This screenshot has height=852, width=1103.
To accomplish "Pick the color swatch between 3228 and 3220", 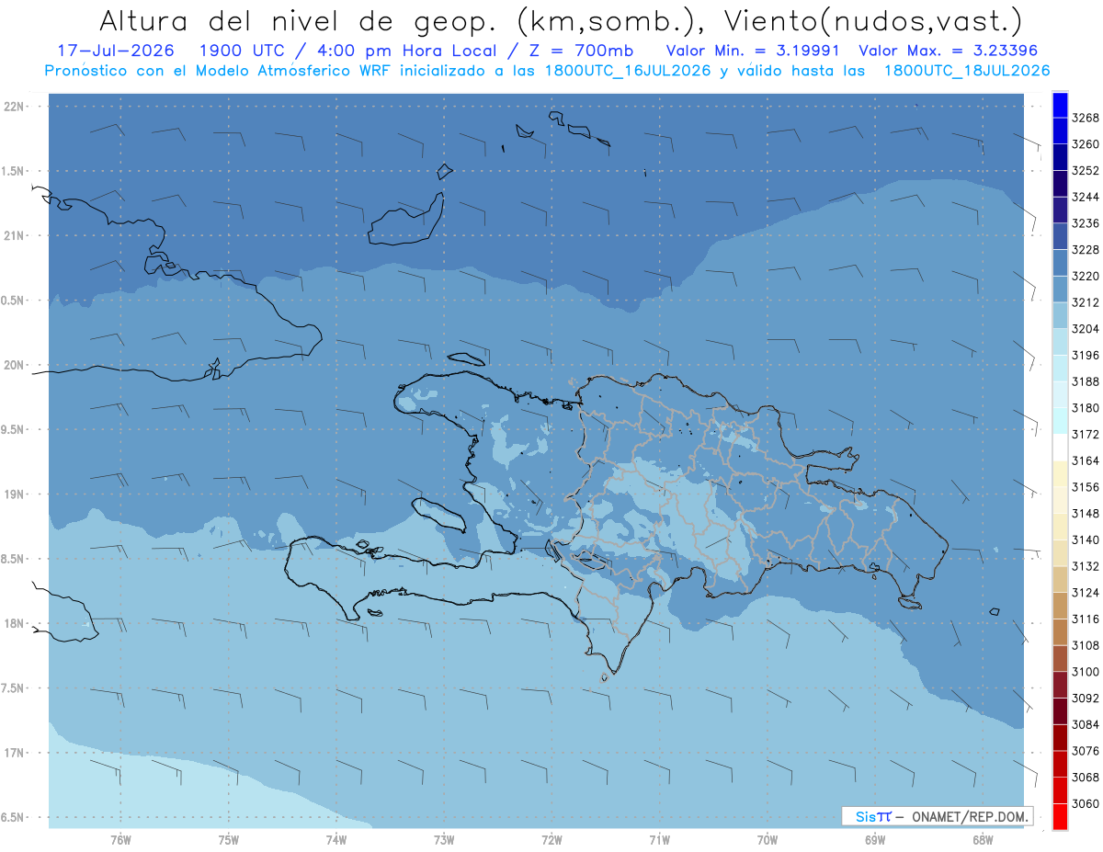I will pos(1060,263).
